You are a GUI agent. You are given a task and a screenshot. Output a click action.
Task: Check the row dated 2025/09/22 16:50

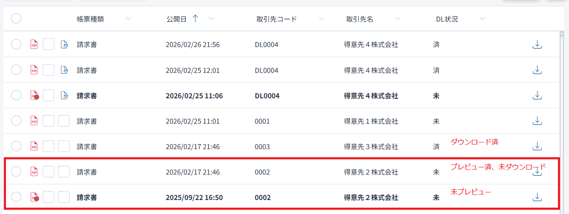pos(16,197)
